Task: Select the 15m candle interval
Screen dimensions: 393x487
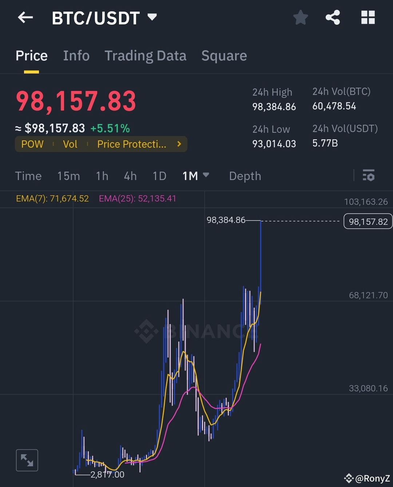Action: coord(68,176)
